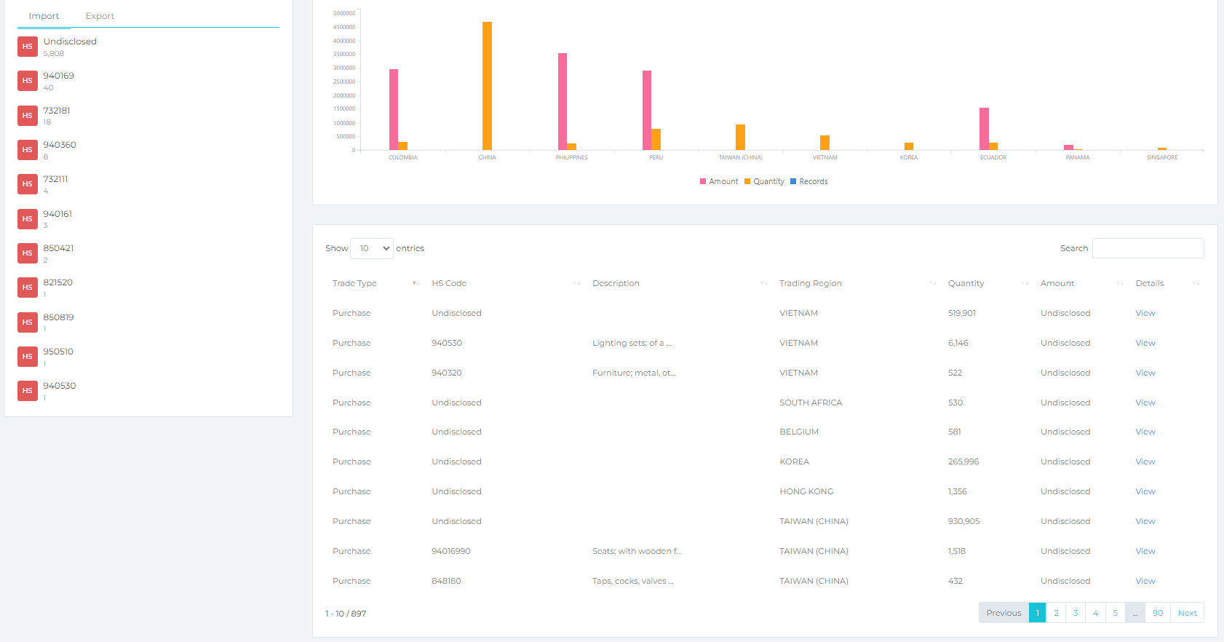The height and width of the screenshot is (642, 1224).
Task: Toggle the Amount series in chart legend
Action: [x=719, y=181]
